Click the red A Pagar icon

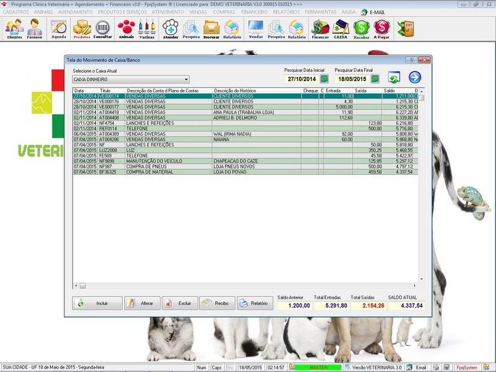(381, 29)
